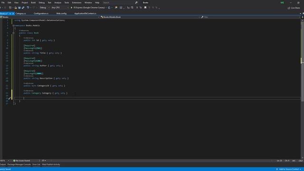
Task: Open the Analyze menu
Action: click(58, 3)
